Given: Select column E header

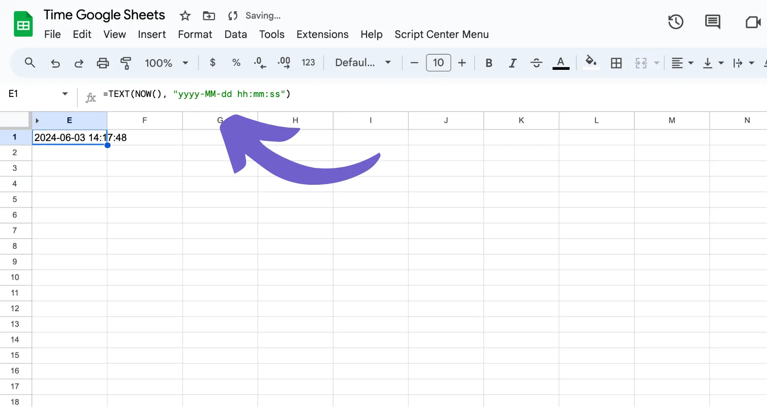Looking at the screenshot, I should point(70,120).
